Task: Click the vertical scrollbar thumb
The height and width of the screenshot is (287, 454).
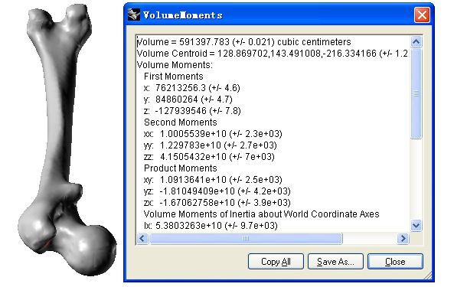Action: (416, 93)
